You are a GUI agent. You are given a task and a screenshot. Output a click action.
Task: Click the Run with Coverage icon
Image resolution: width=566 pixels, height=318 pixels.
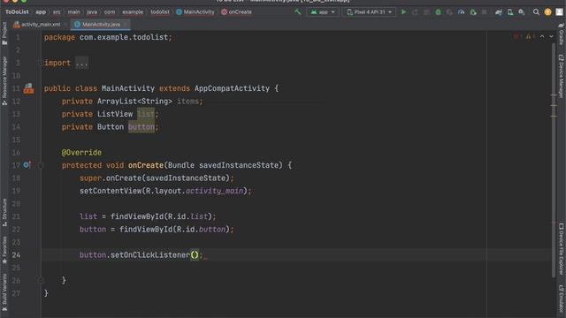(449, 11)
